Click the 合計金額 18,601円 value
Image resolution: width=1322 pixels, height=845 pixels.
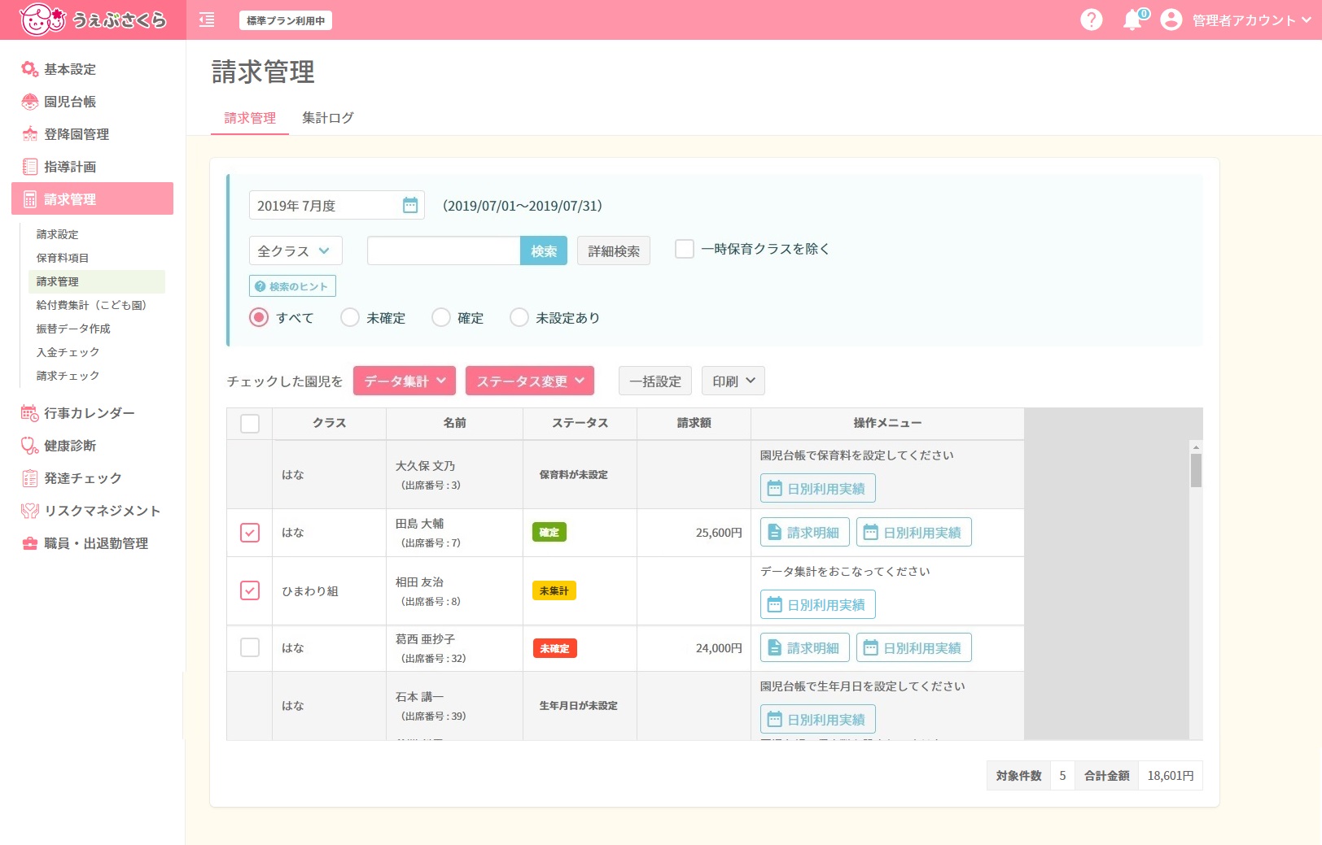pos(1171,776)
